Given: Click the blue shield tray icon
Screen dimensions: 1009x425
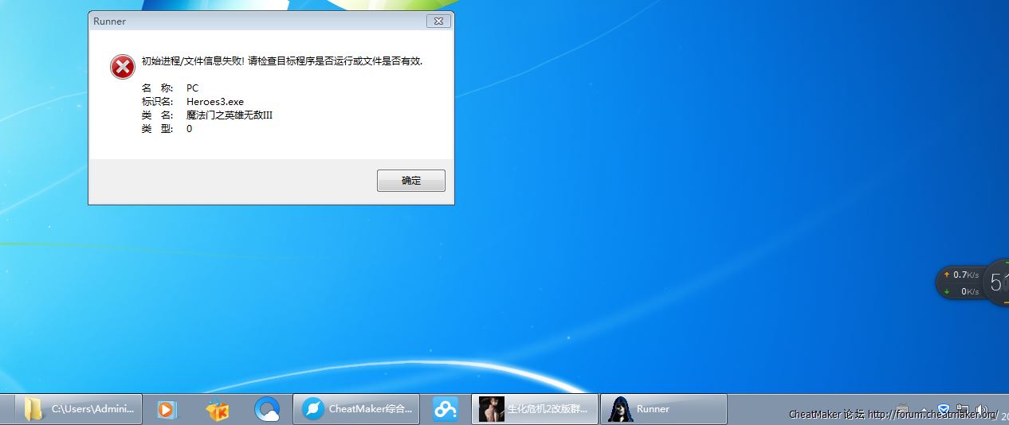Looking at the screenshot, I should click(943, 409).
